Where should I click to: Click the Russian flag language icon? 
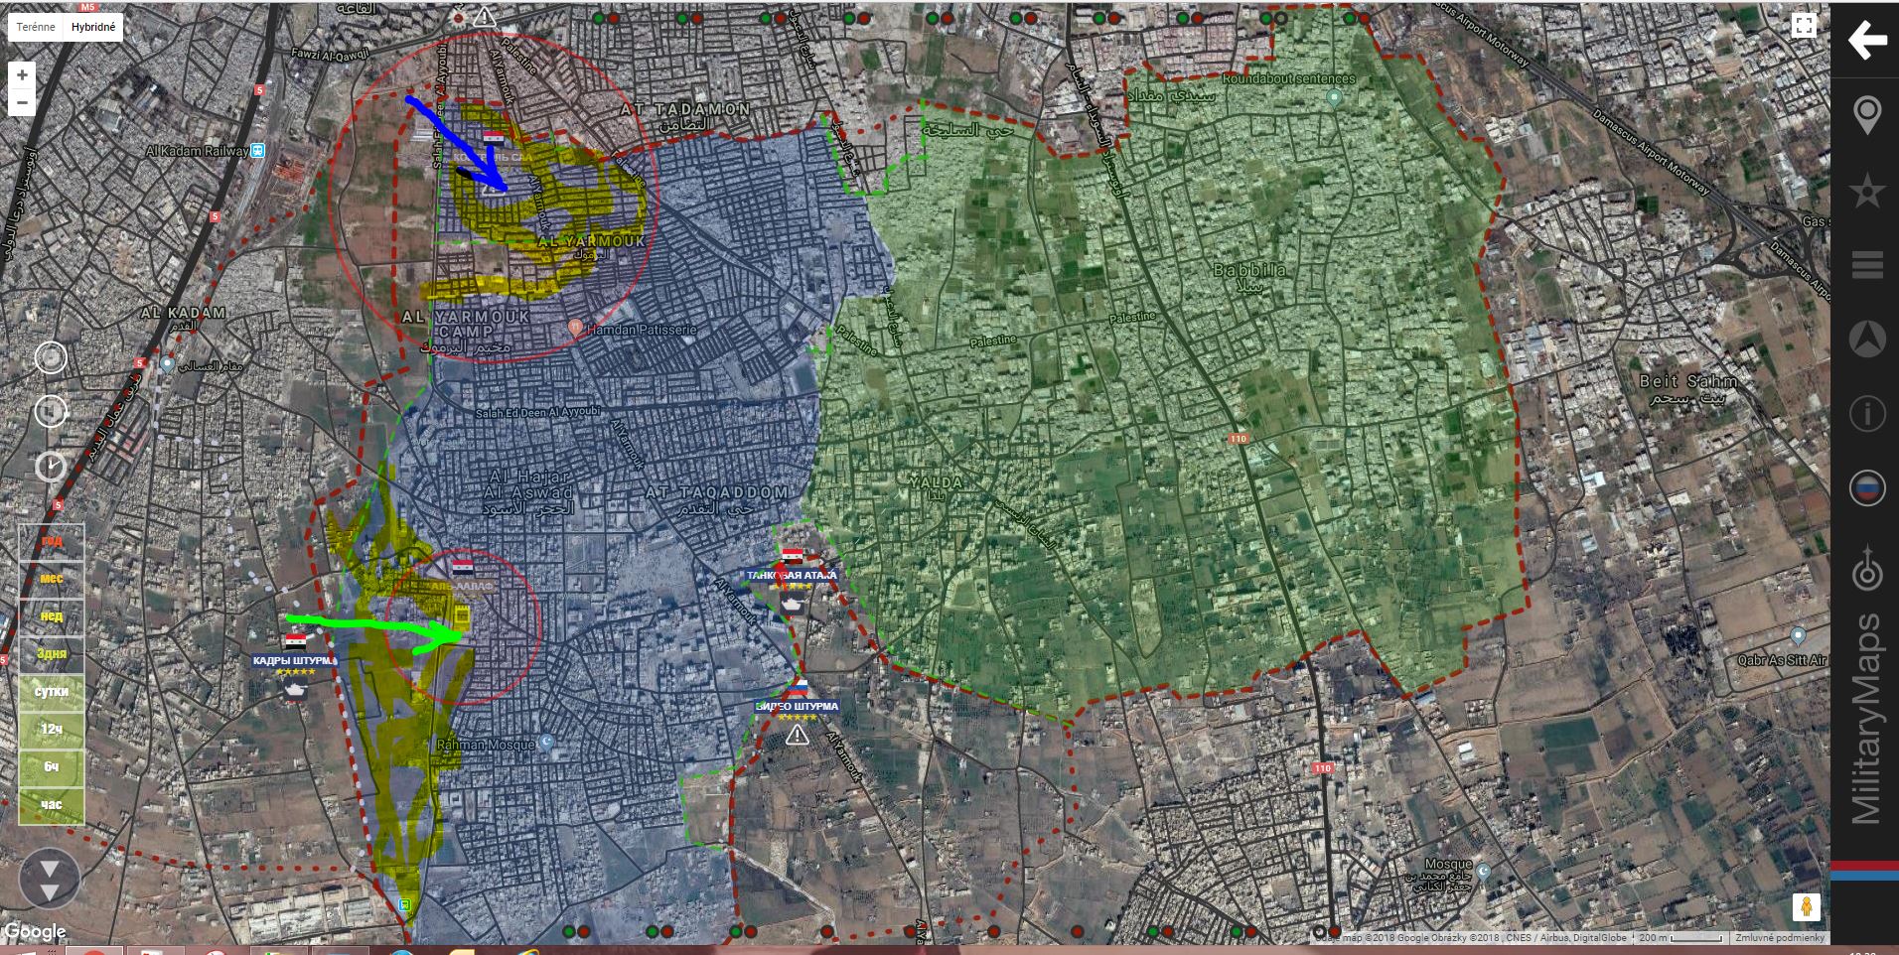[1867, 488]
